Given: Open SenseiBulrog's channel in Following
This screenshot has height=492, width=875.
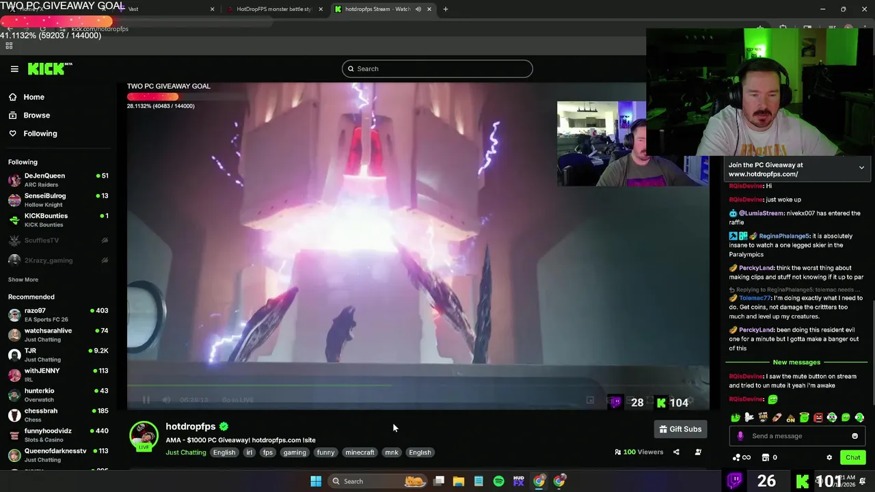Looking at the screenshot, I should (x=58, y=200).
